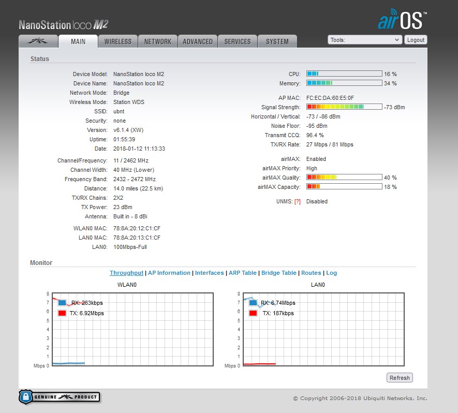Click the airOS logo
458x413 pixels.
click(x=402, y=19)
